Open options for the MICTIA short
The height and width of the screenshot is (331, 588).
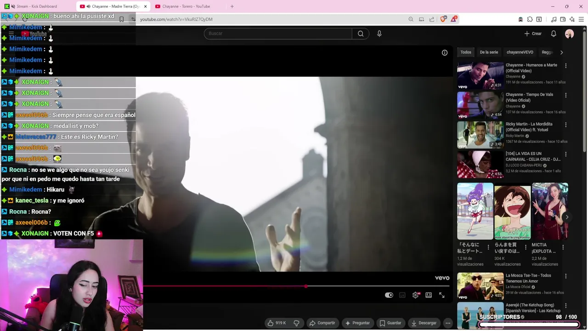(x=563, y=247)
